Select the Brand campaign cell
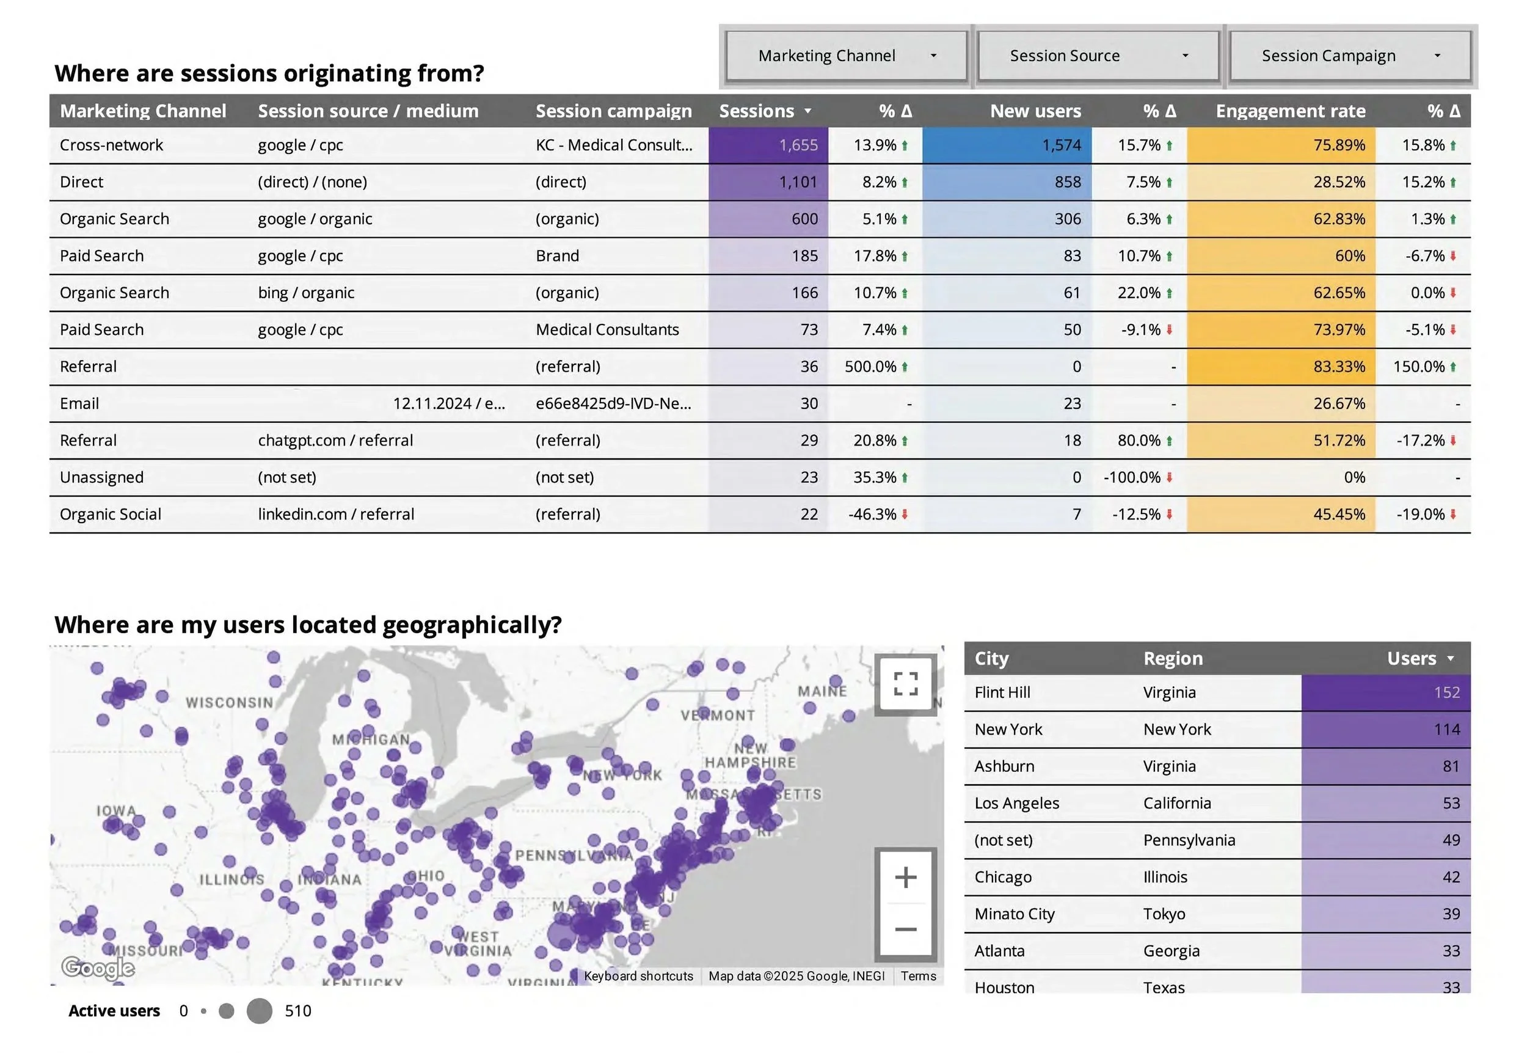This screenshot has width=1527, height=1053. pyautogui.click(x=557, y=256)
